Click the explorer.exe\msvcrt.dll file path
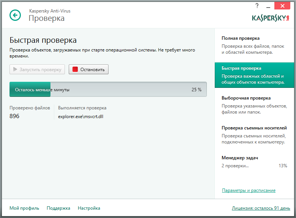Screen dimensions: 296x218 tap(80, 117)
